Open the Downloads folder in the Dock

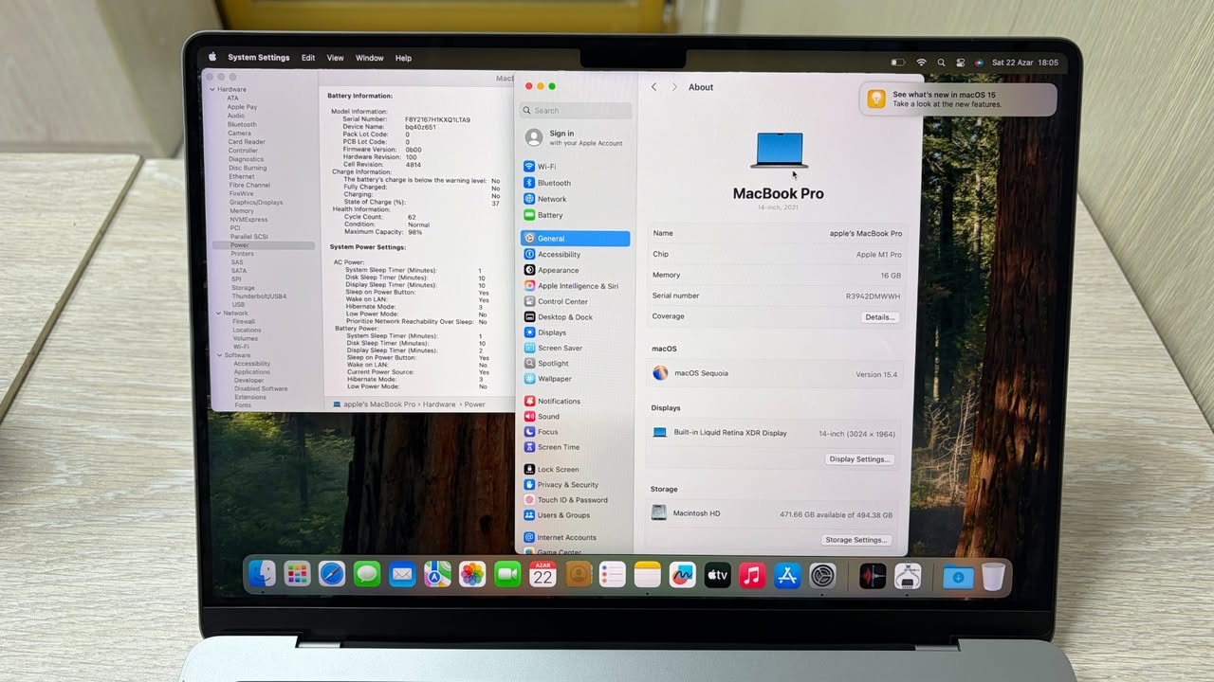[958, 576]
